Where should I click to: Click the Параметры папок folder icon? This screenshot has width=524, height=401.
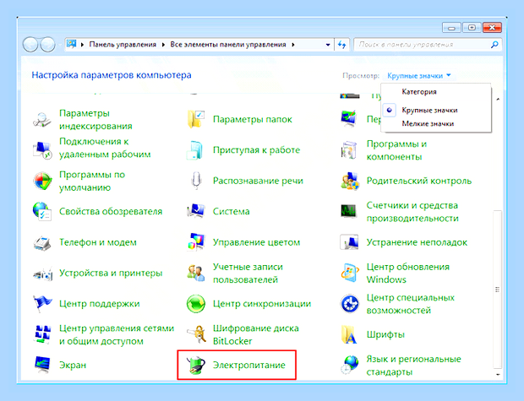196,119
